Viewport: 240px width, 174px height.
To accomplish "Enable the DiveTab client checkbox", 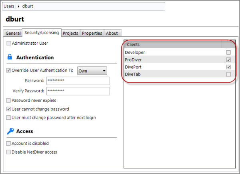I will (x=228, y=74).
